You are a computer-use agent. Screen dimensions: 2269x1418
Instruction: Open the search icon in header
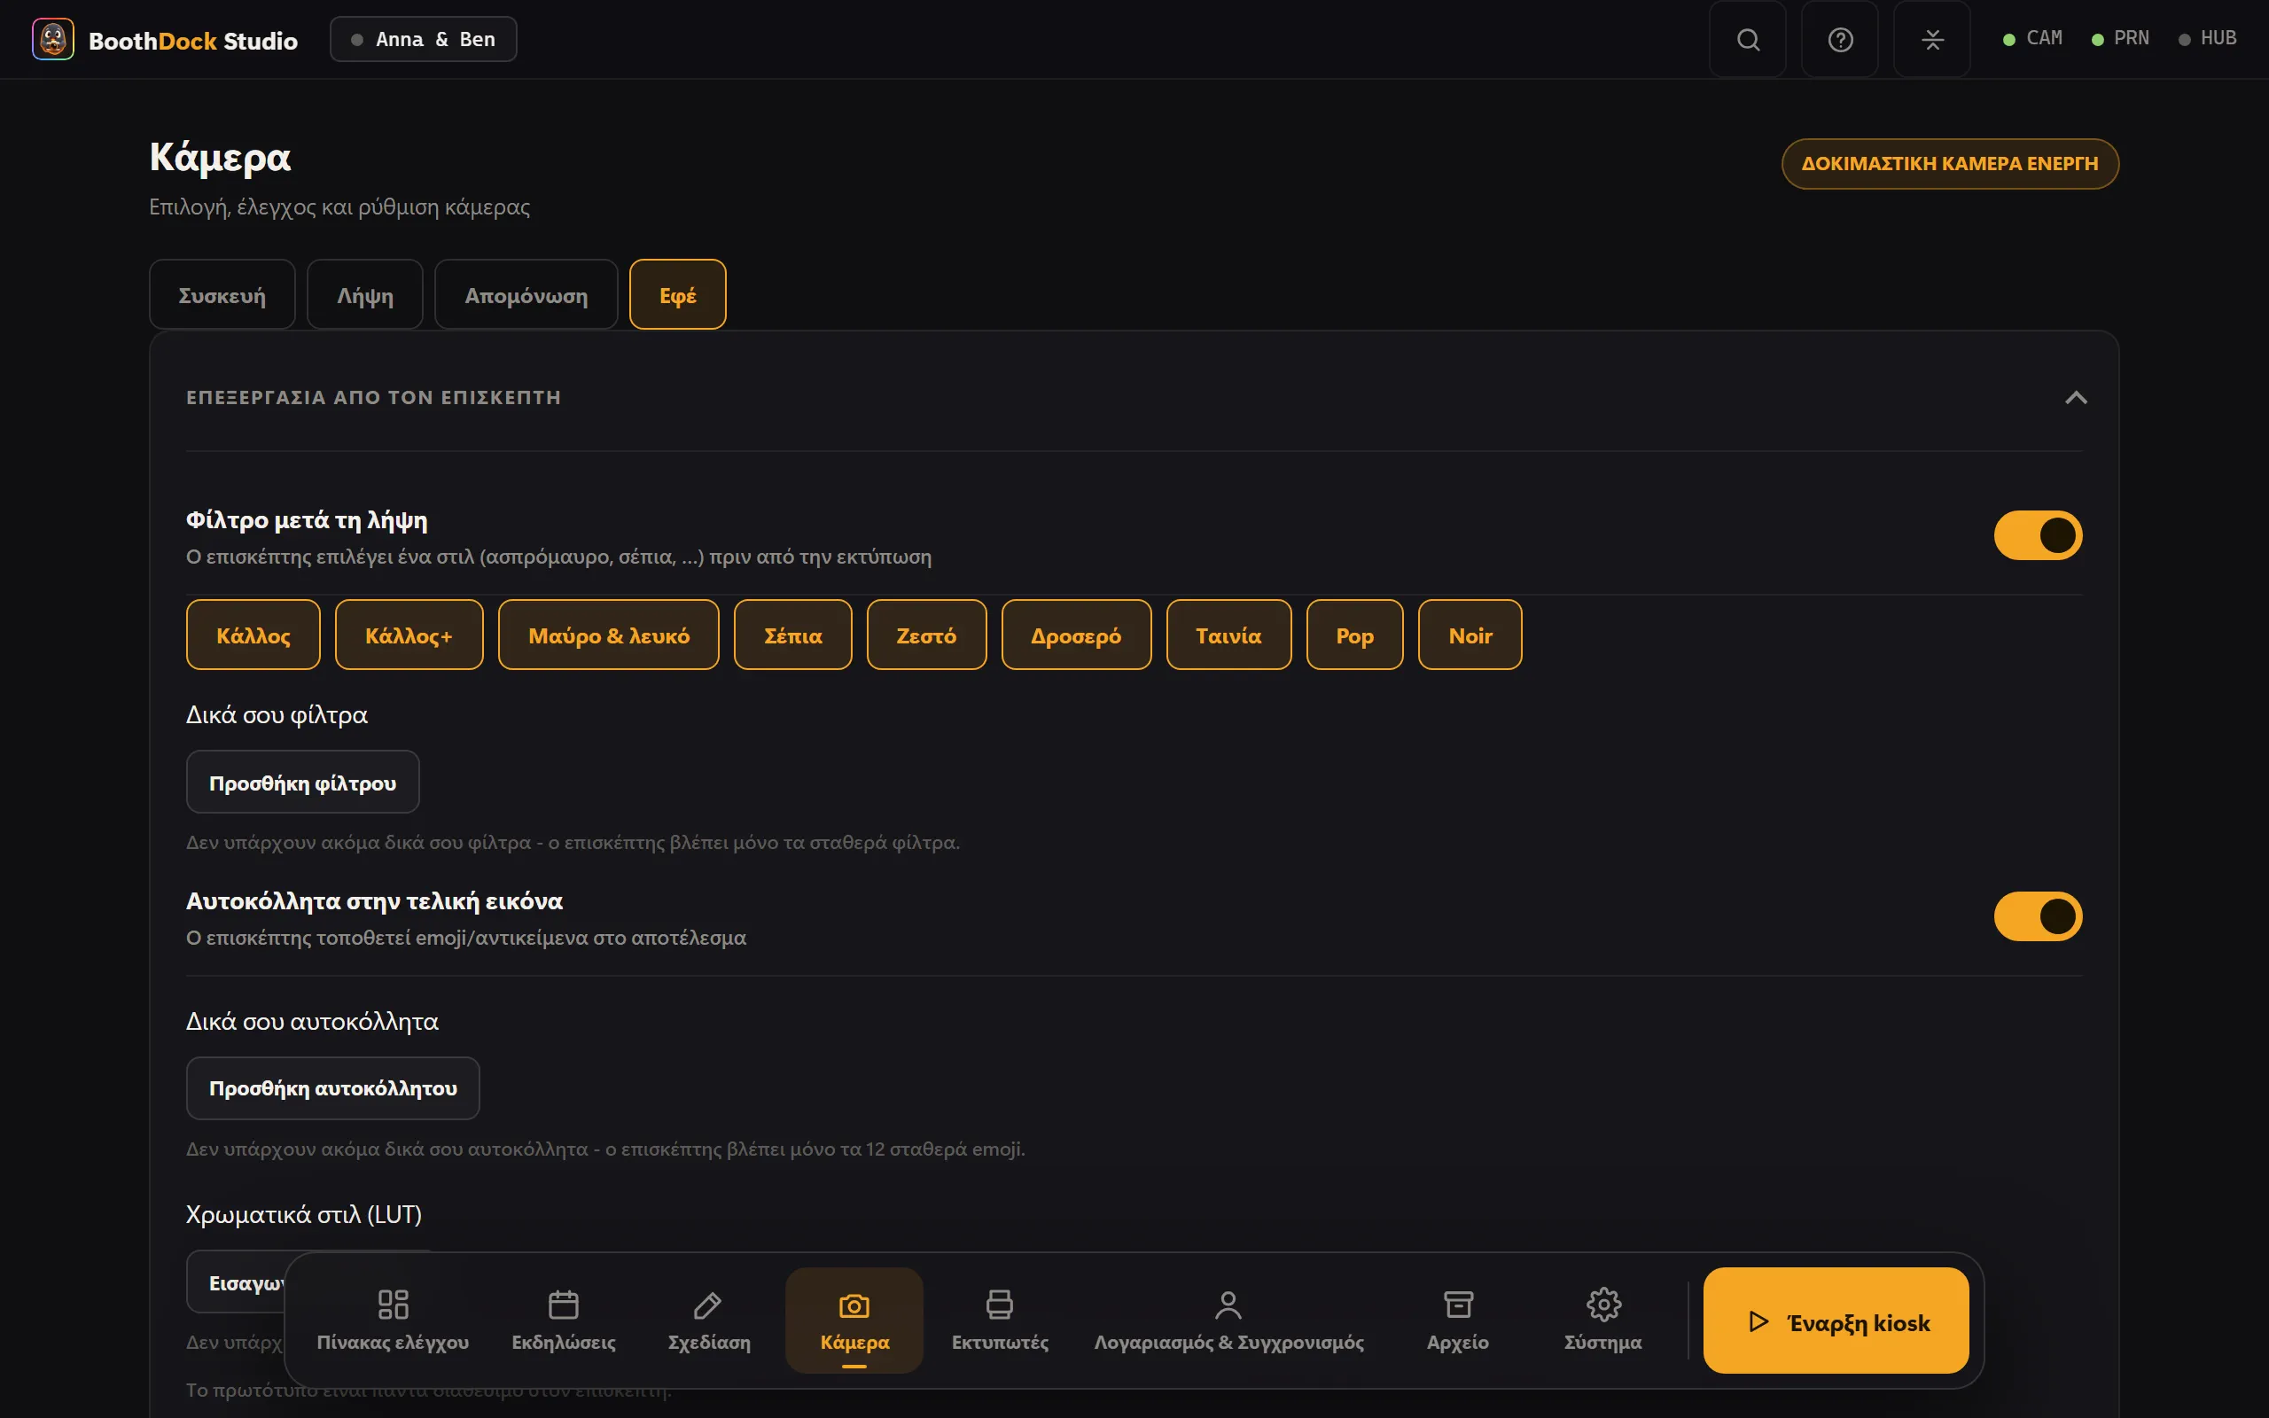[1748, 39]
